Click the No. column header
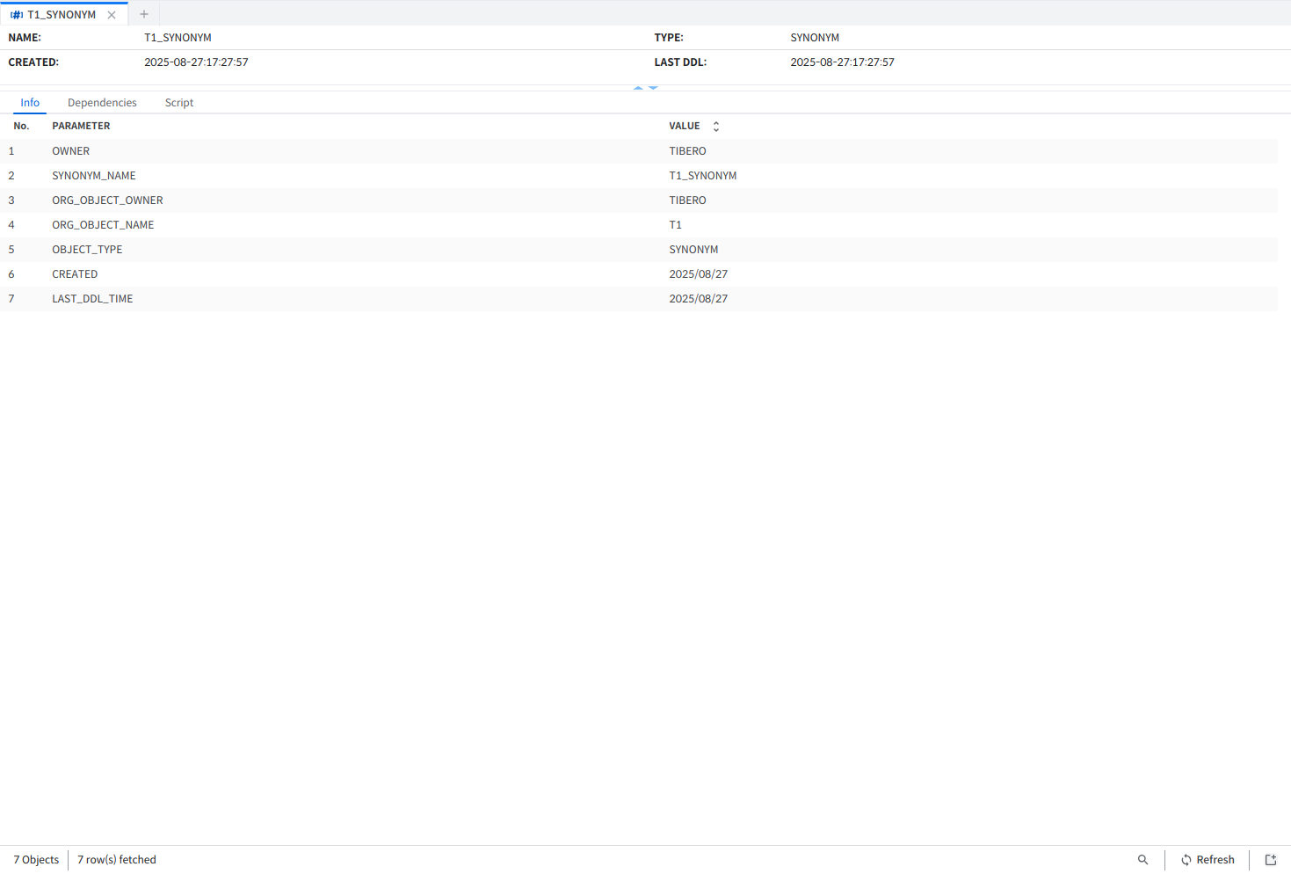This screenshot has width=1291, height=874. point(21,127)
